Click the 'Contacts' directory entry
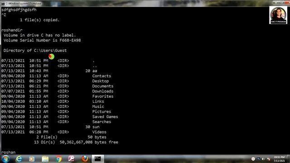290x163 pixels. [x=101, y=76]
